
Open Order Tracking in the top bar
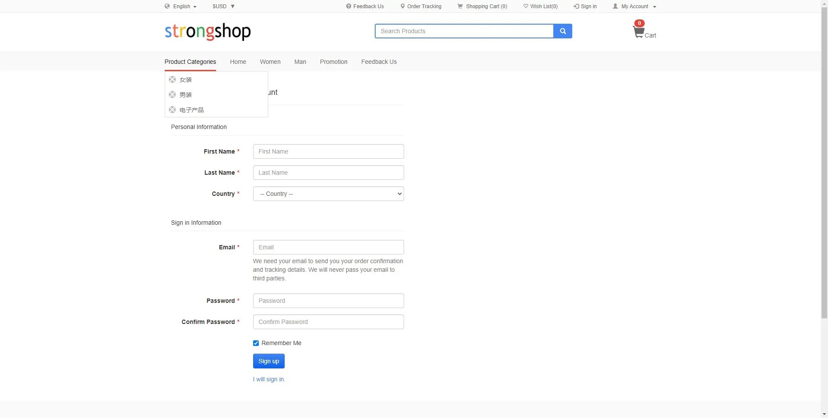[420, 6]
